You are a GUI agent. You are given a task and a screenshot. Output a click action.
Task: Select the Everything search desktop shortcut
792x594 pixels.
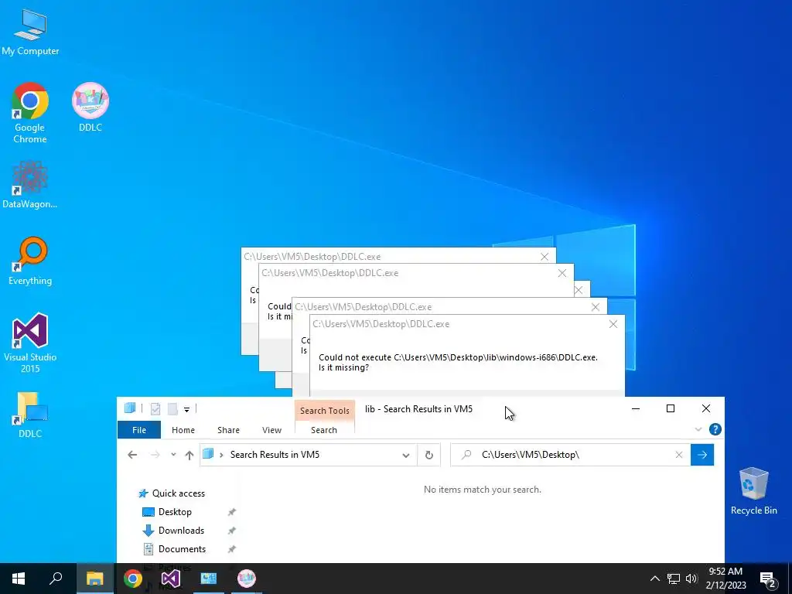click(30, 261)
